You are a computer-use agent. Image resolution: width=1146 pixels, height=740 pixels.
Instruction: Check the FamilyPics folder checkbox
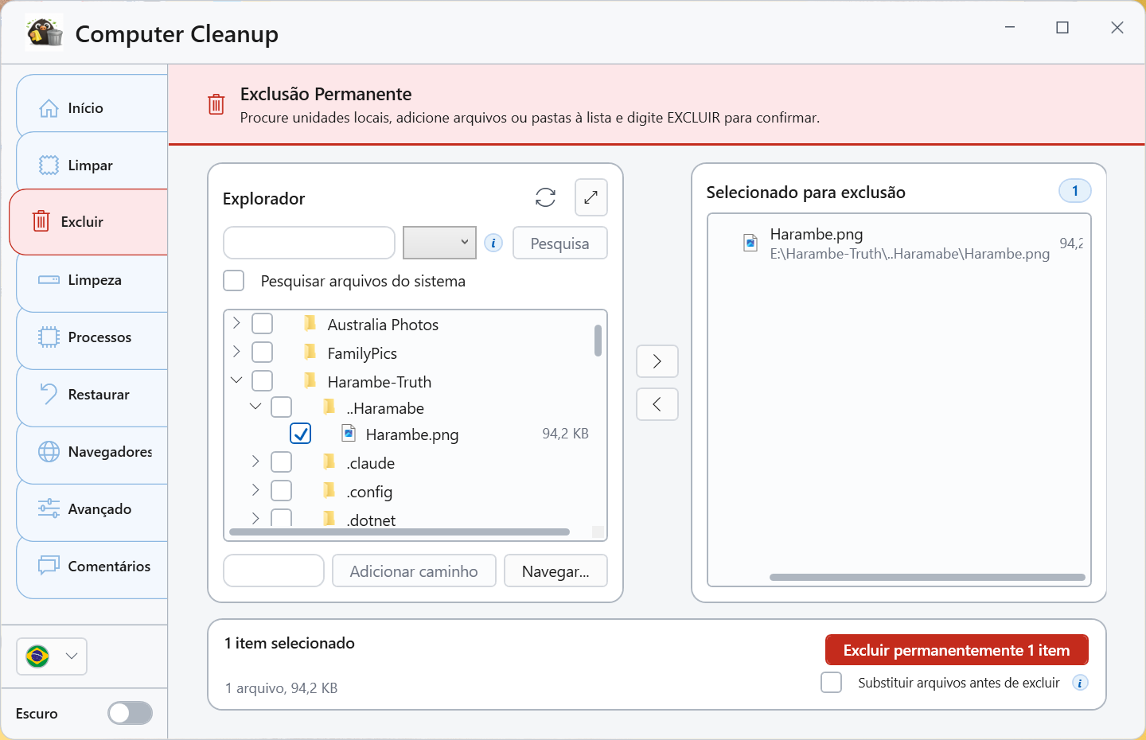pyautogui.click(x=263, y=352)
